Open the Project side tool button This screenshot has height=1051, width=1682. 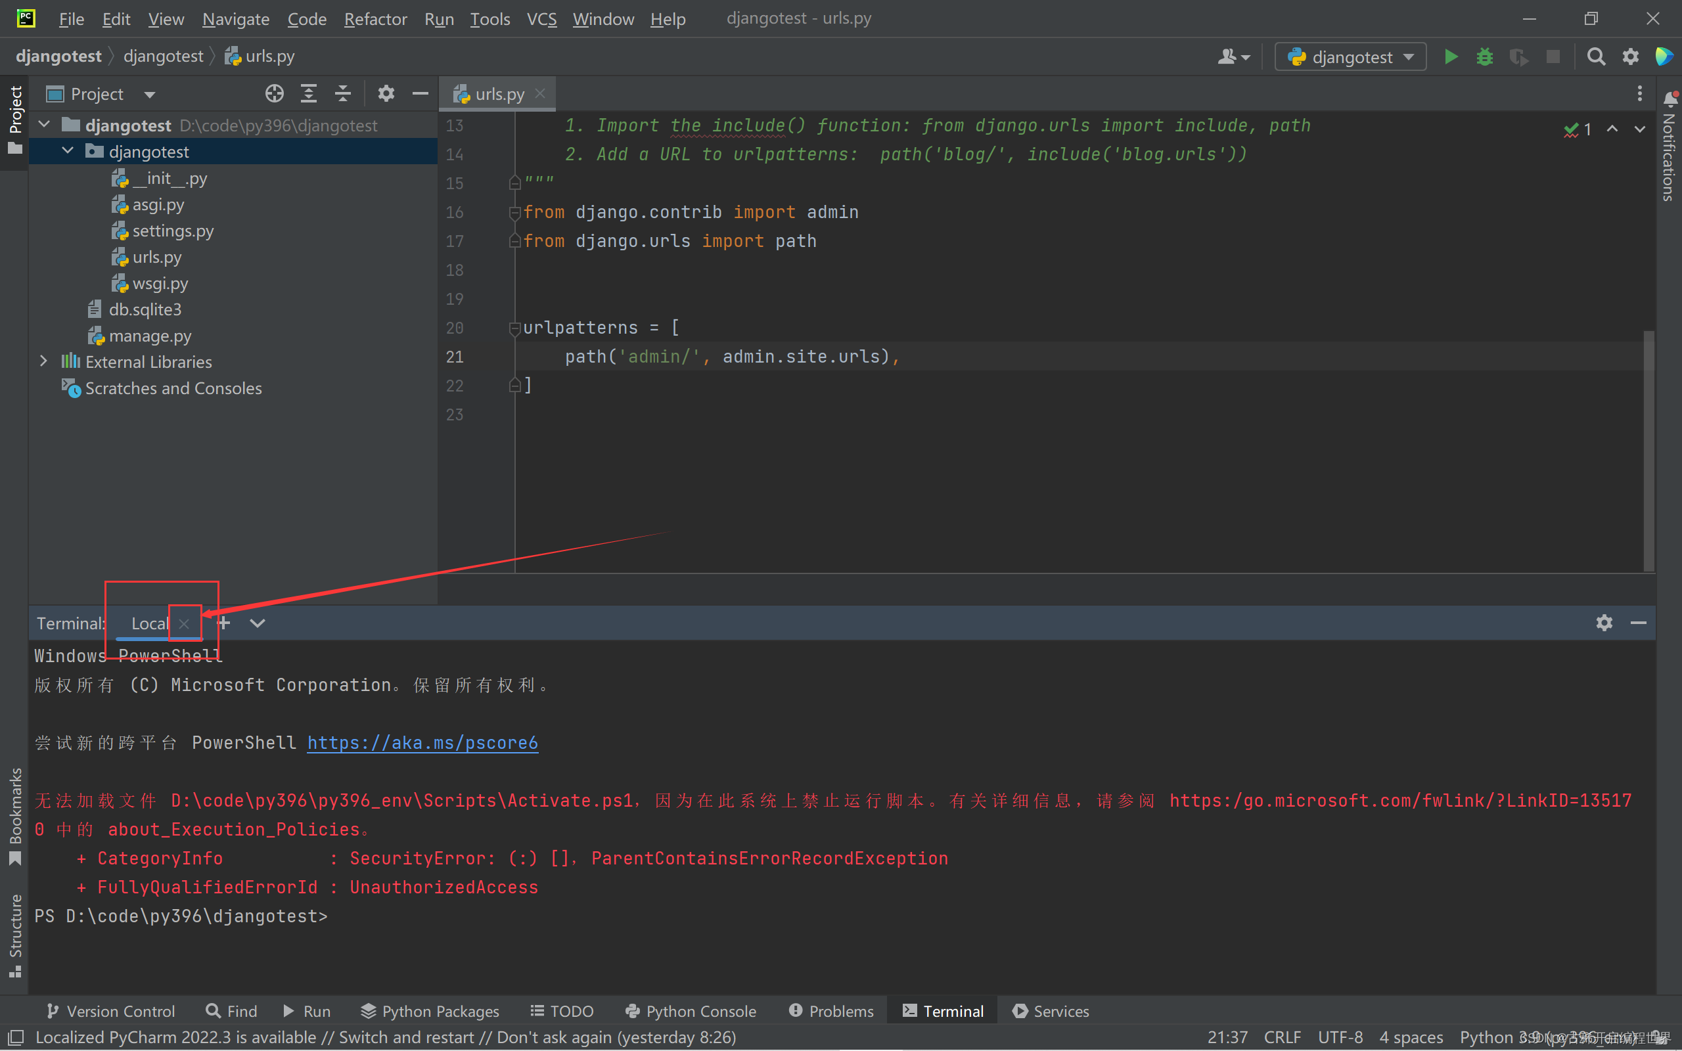(x=14, y=119)
